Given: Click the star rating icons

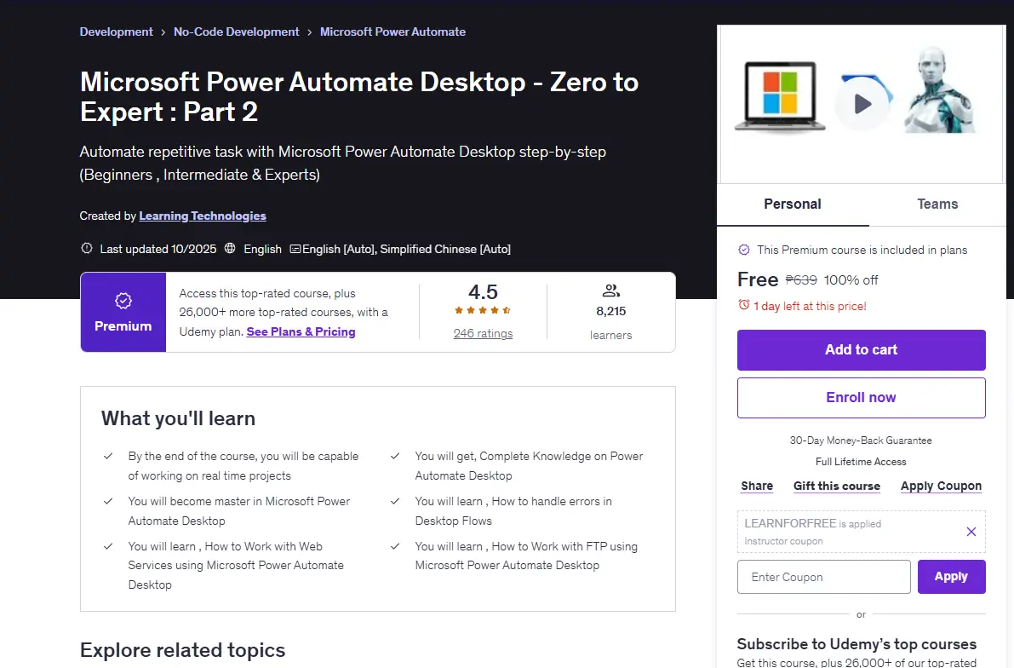Looking at the screenshot, I should click(483, 311).
